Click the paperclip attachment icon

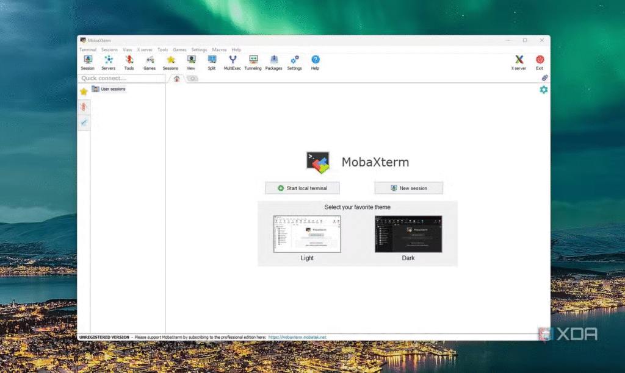(x=544, y=78)
